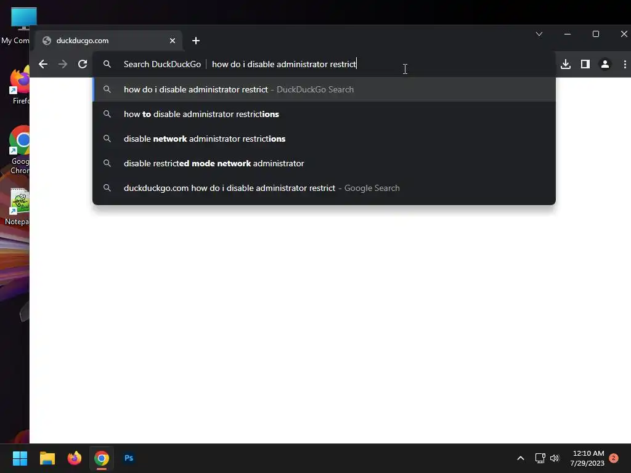Screen dimensions: 631x473
Task: Choose 'how do i disable administrator restrict' DuckDuckGo suggestion
Action: click(x=324, y=89)
